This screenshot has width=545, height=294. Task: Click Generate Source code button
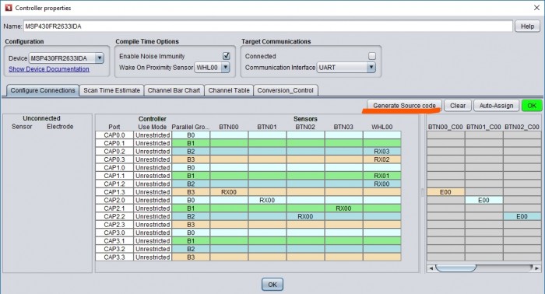click(404, 106)
